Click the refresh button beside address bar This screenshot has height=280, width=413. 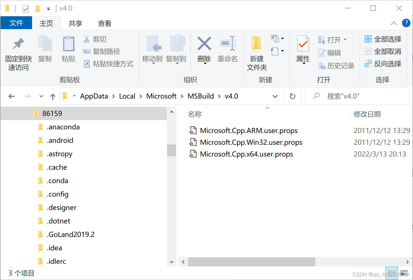(293, 96)
